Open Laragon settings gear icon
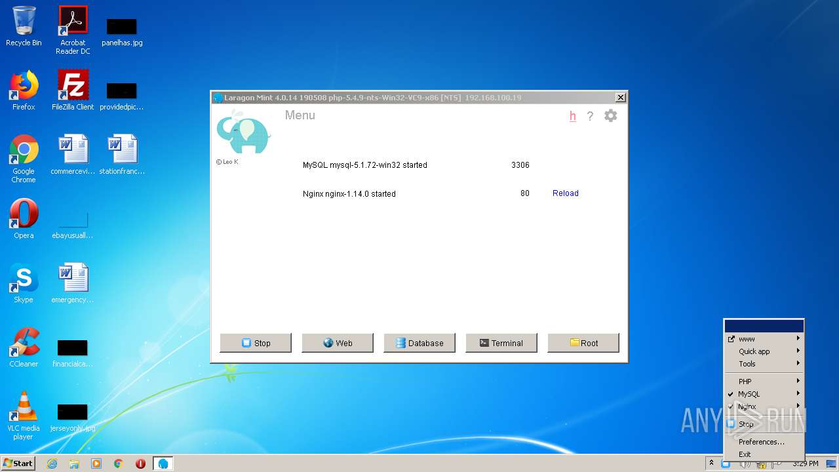Viewport: 839px width, 472px height. click(610, 116)
